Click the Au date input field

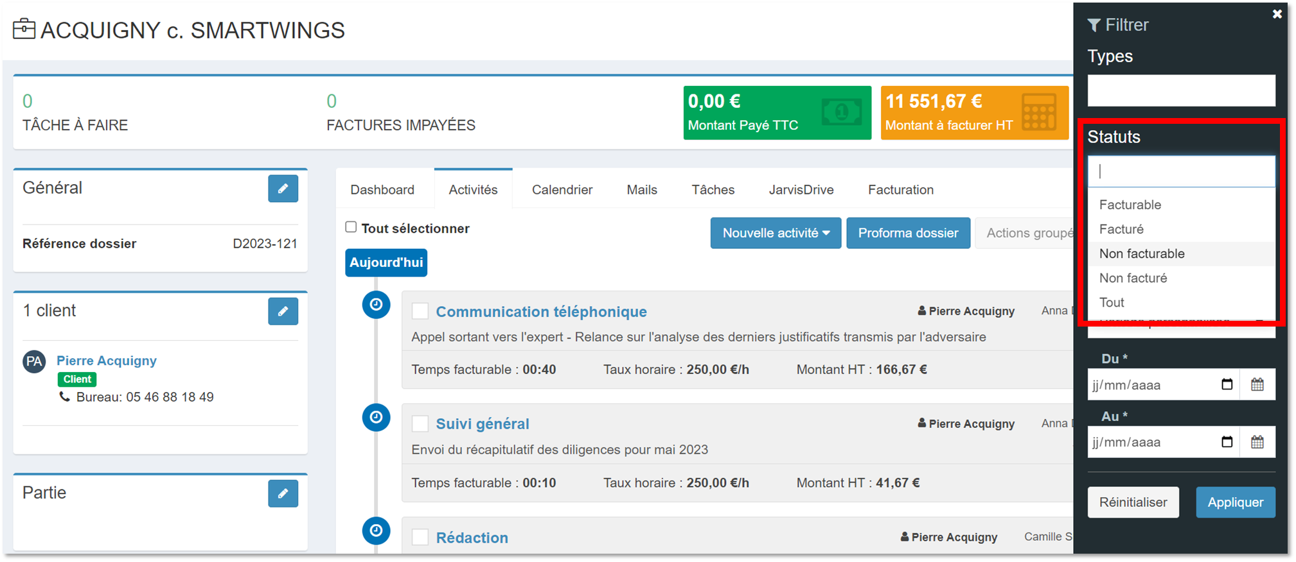coord(1163,442)
